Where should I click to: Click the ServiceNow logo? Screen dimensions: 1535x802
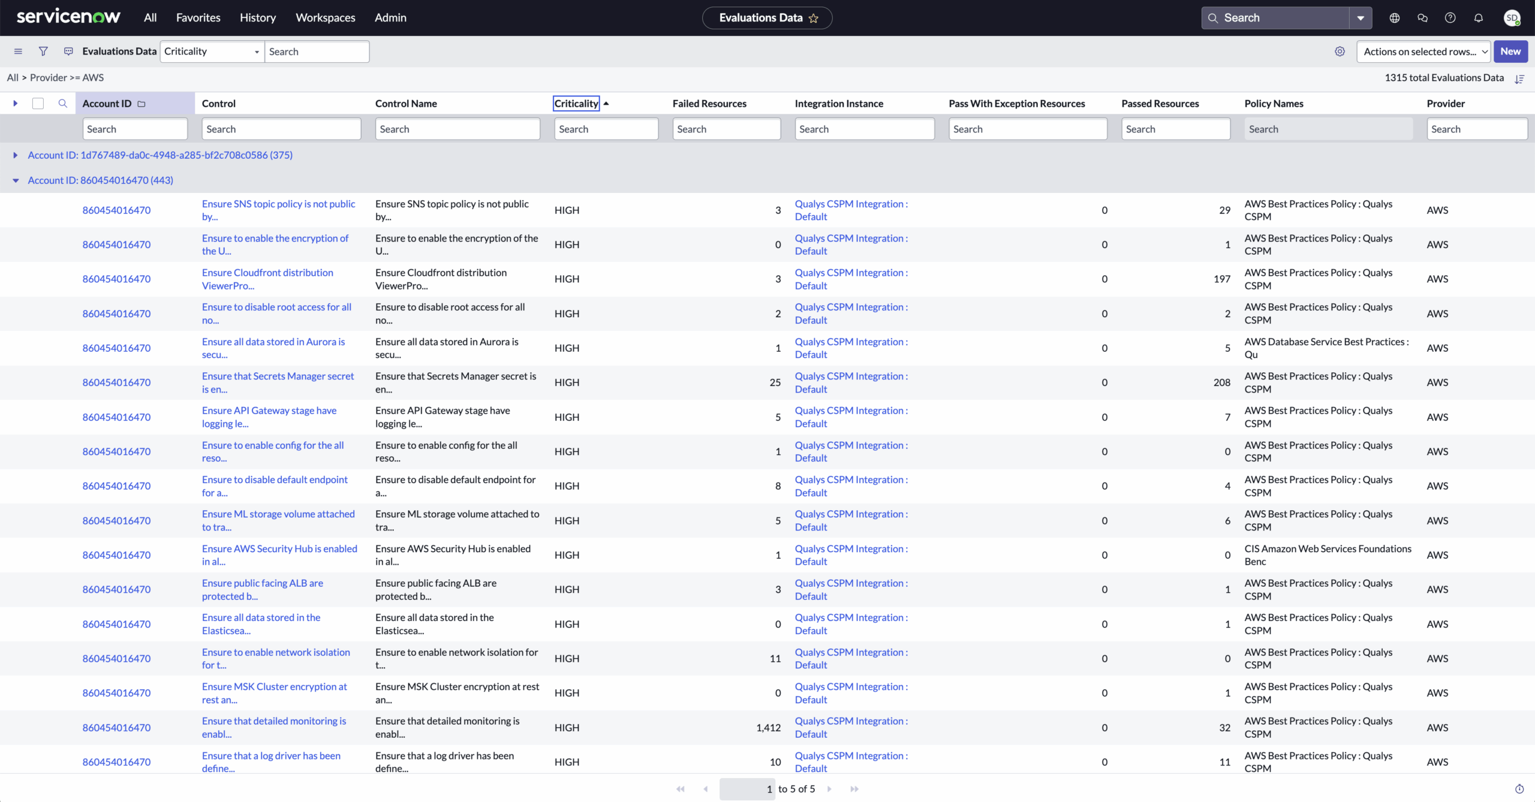(68, 17)
